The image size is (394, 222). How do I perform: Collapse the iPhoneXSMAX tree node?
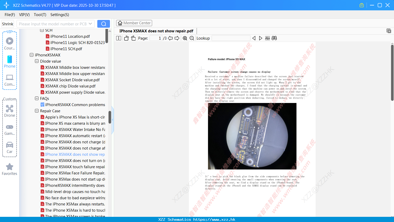tap(32, 55)
